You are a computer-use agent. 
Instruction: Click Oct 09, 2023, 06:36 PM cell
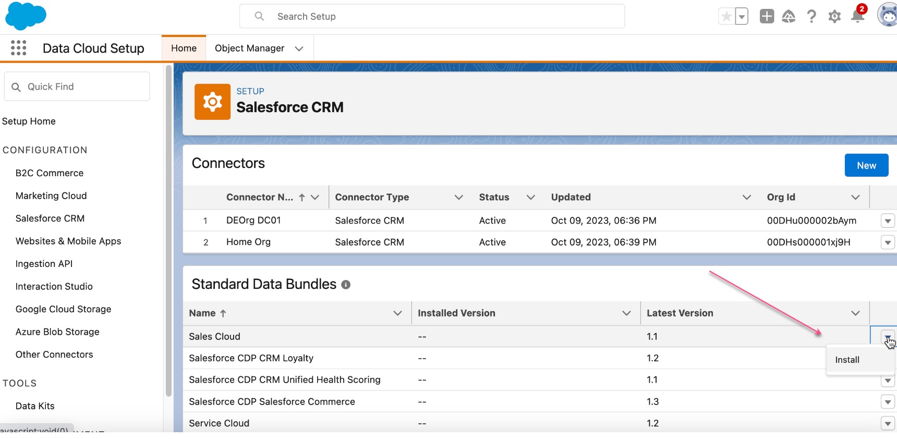[x=603, y=221]
